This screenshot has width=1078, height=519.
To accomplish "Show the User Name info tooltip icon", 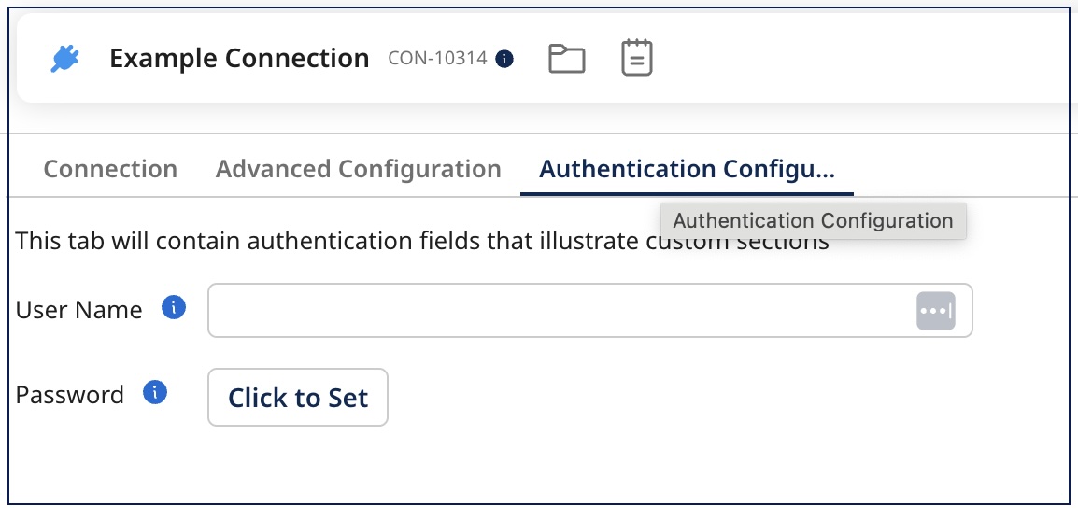I will pos(174,307).
